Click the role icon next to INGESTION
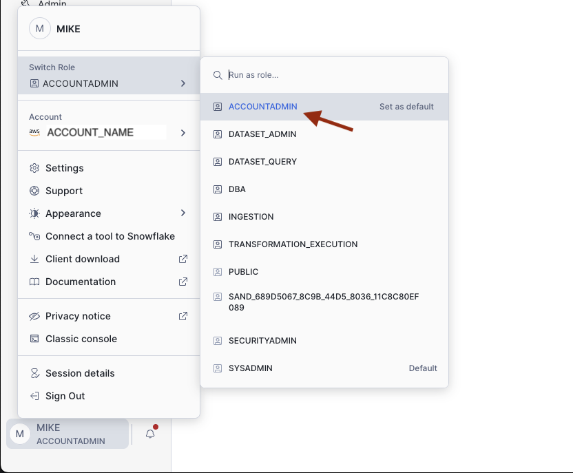Image resolution: width=573 pixels, height=473 pixels. coord(218,217)
